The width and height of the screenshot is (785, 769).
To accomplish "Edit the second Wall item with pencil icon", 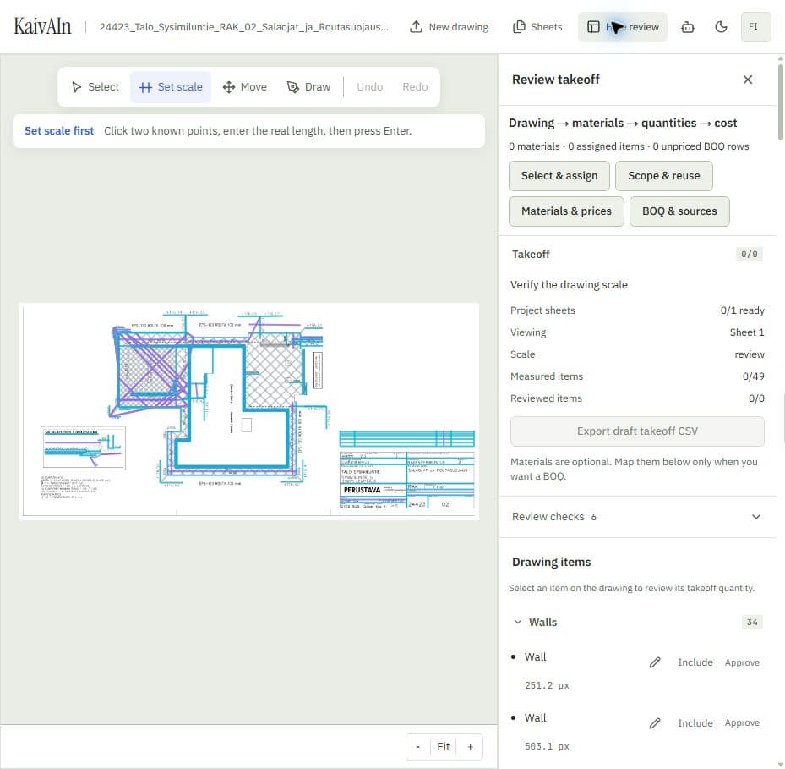I will 654,722.
